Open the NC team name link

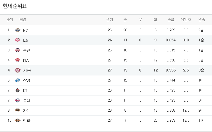(x=26, y=30)
